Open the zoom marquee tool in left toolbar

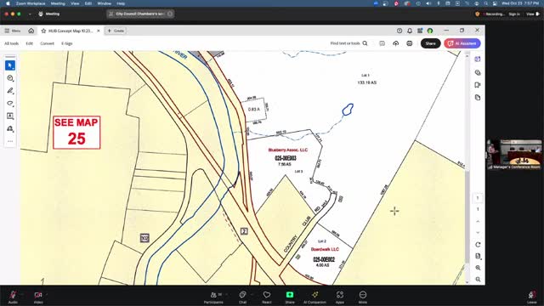(x=10, y=78)
